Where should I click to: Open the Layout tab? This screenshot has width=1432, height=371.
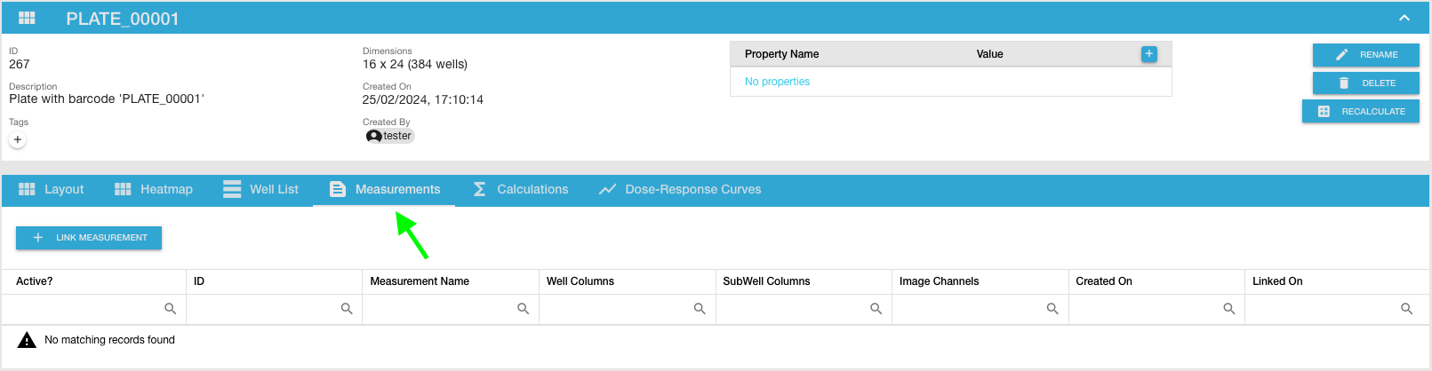pyautogui.click(x=52, y=189)
